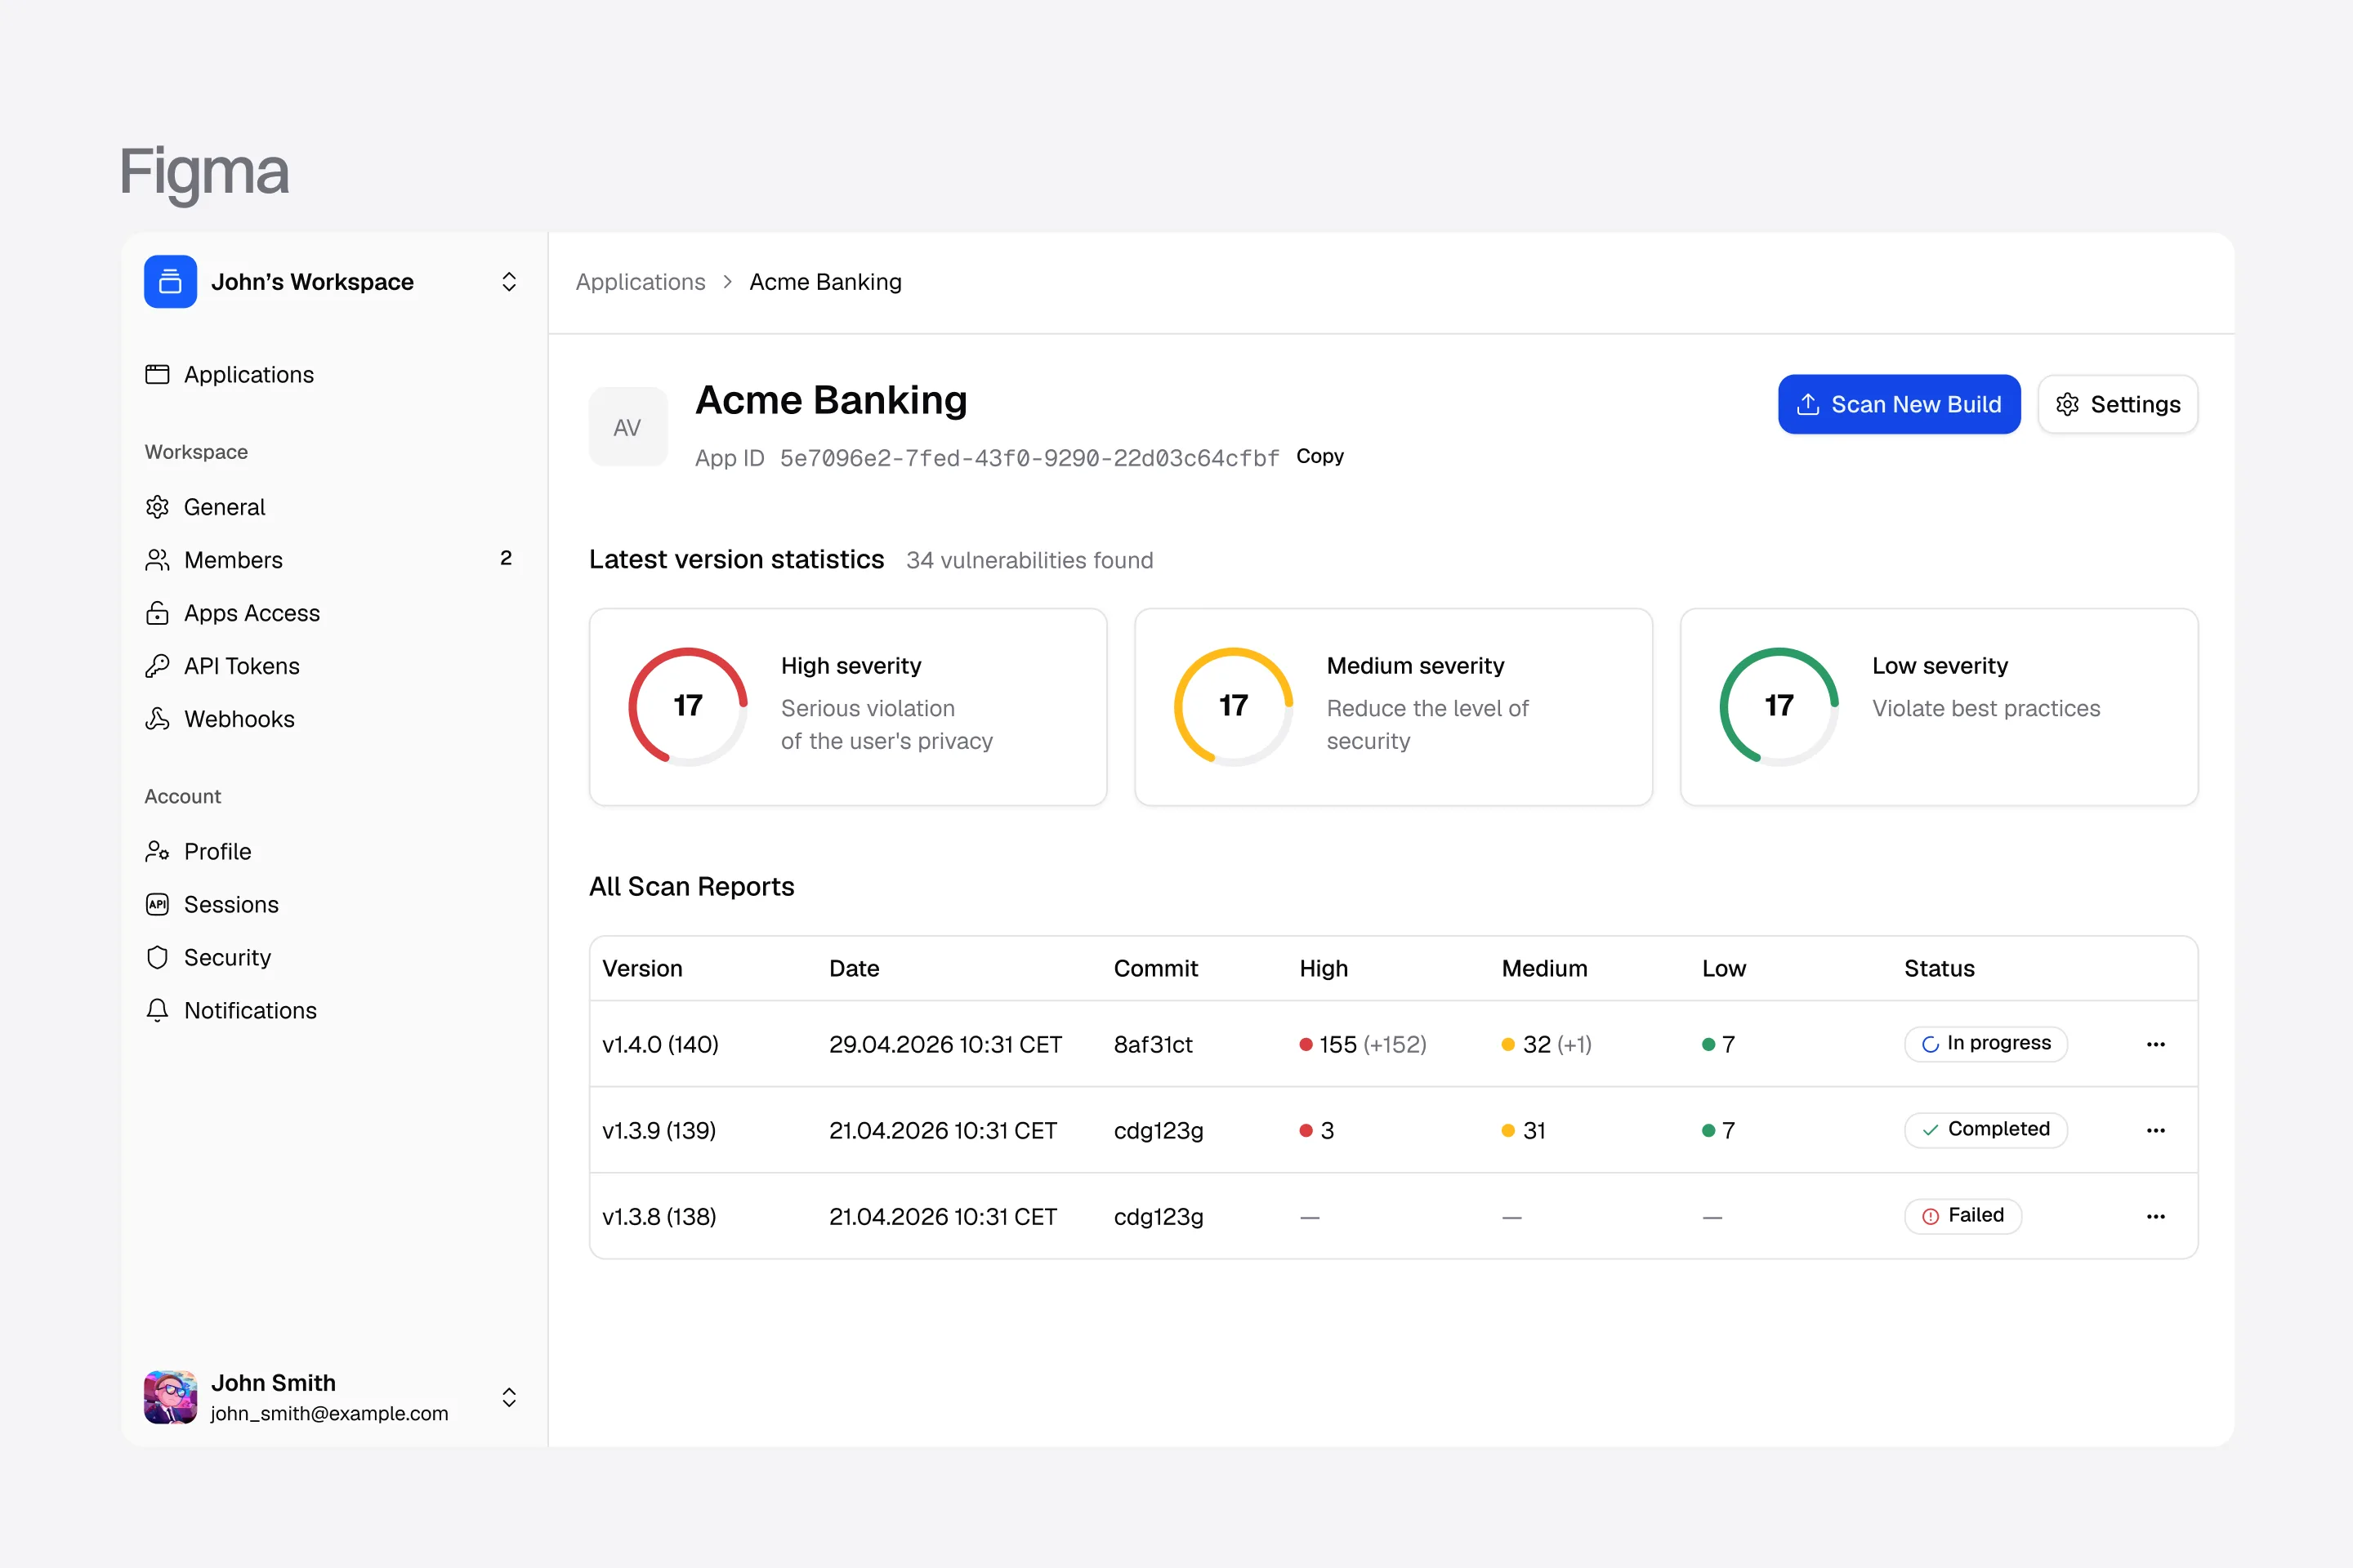Click the Acme Banking breadcrumb
Screen dimensions: 2353x1568
click(x=825, y=282)
